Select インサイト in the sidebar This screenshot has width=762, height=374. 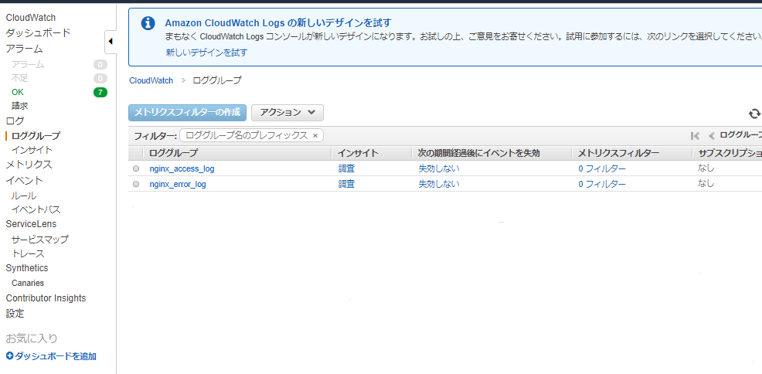pos(32,150)
